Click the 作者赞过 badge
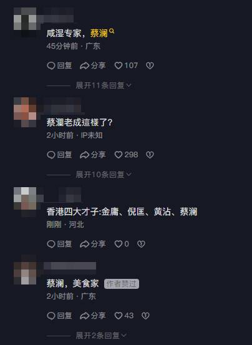This screenshot has height=345, width=252. pos(122,284)
